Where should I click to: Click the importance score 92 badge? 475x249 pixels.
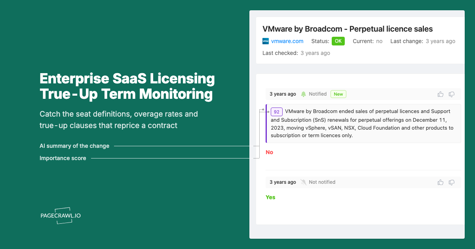(x=277, y=111)
